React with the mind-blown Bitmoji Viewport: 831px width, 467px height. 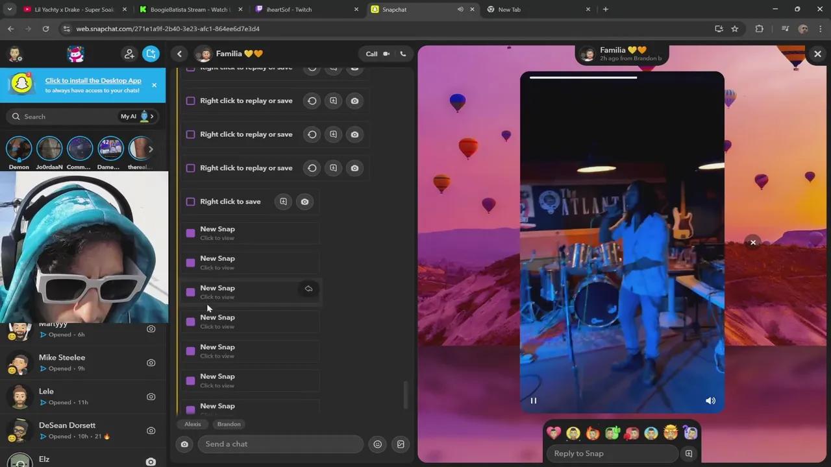[x=671, y=433]
